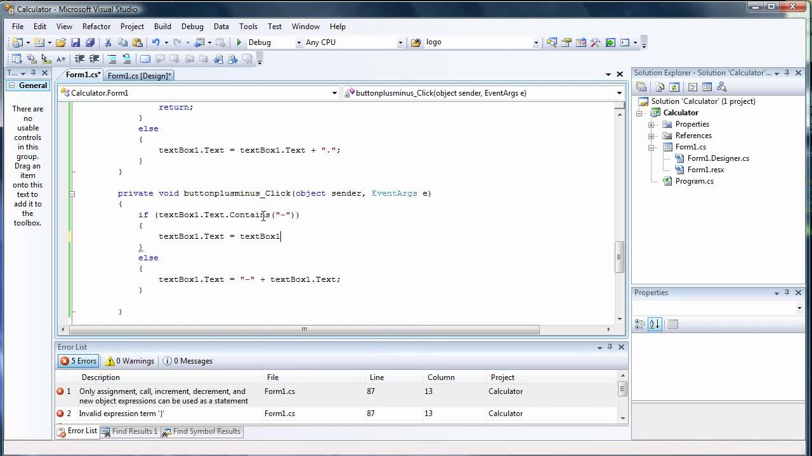Click View Code icon in Solution Explorer
This screenshot has height=456, width=812.
click(693, 87)
